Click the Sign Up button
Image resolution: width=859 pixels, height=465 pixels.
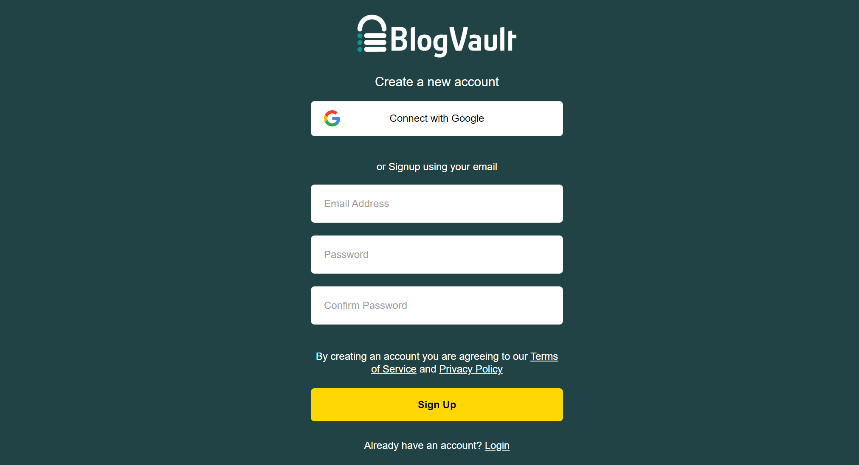(437, 404)
